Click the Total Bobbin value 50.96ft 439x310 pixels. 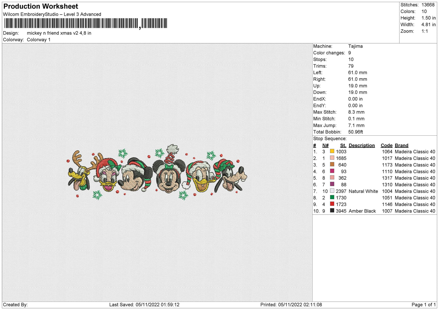coord(355,132)
